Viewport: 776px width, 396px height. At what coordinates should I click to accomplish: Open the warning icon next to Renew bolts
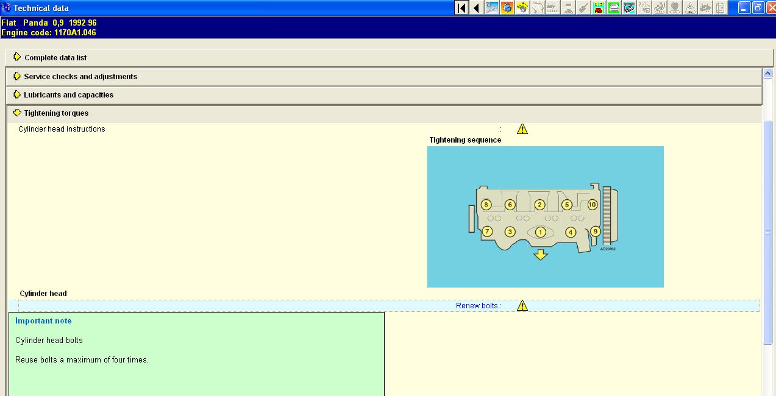tap(522, 306)
